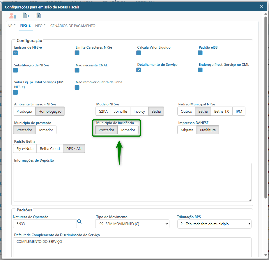Close the Configurações dialog with X
Screen dimensions: 269x260
point(261,7)
